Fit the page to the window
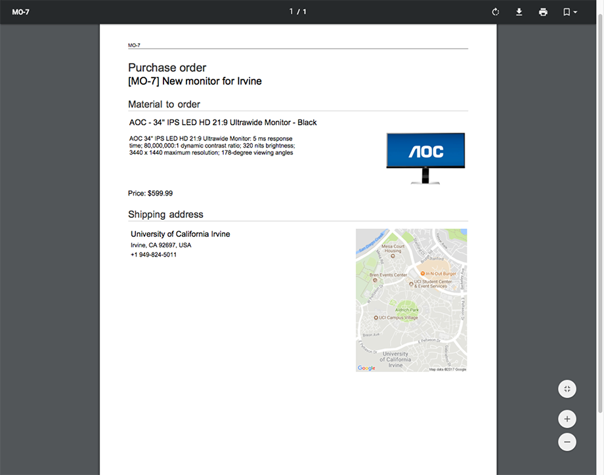This screenshot has width=604, height=475. pos(567,388)
